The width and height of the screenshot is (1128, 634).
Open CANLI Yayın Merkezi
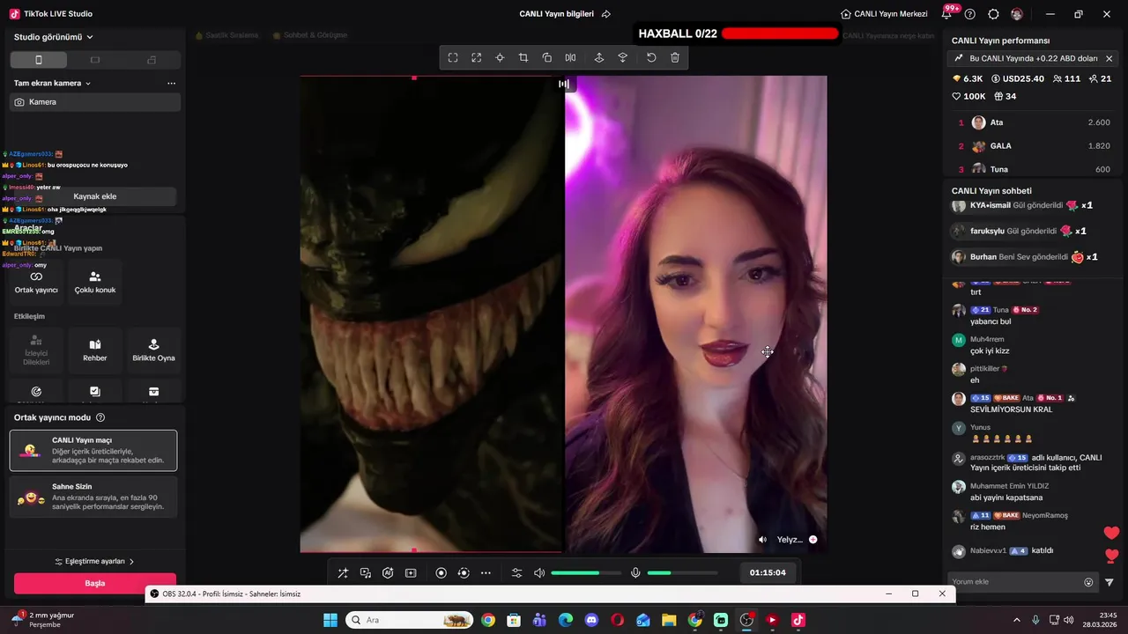point(884,14)
